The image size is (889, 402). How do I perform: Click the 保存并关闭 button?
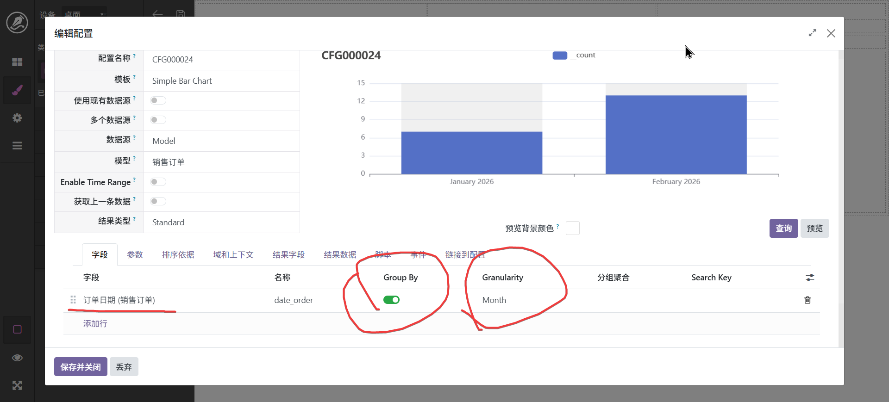click(81, 367)
